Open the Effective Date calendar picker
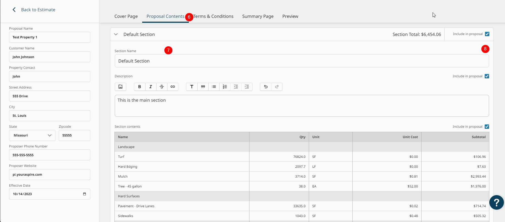This screenshot has width=505, height=222. coord(85,194)
